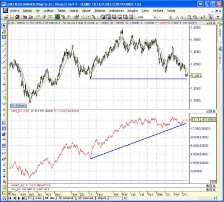Image resolution: width=224 pixels, height=202 pixels.
Task: Toggle the 'Sin órdenes' orders indicator
Action: 18,105
